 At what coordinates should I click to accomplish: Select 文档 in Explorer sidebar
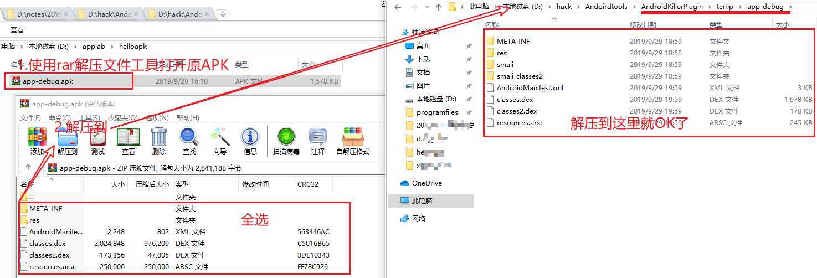423,72
